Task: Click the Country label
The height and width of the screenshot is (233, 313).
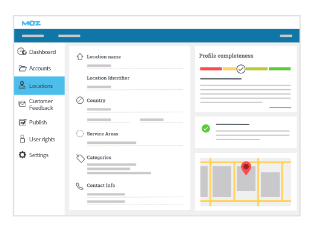Action: (x=96, y=101)
